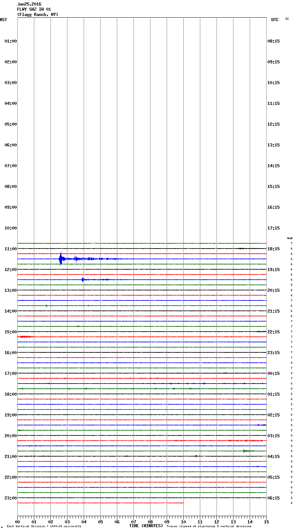Click the "UTC" column header

point(275,20)
